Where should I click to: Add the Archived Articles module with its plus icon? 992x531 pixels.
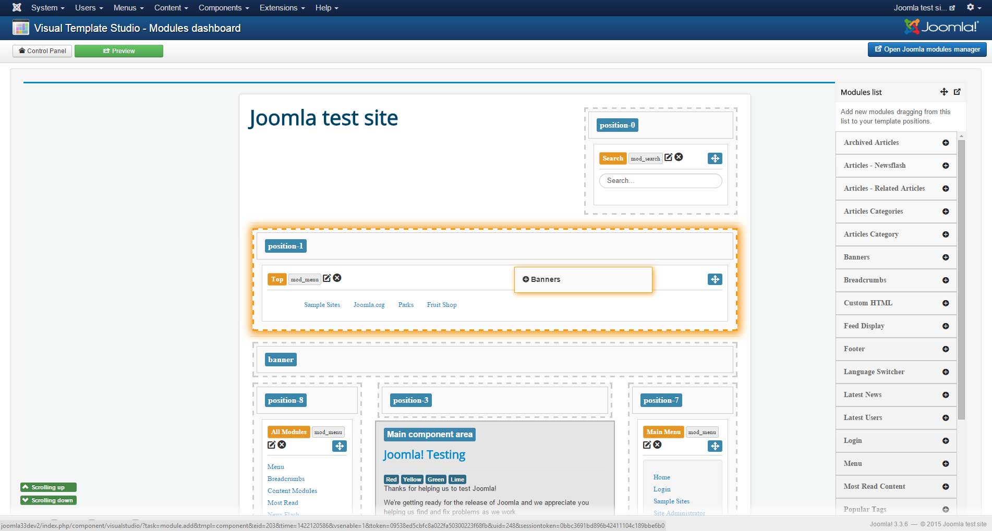click(946, 143)
